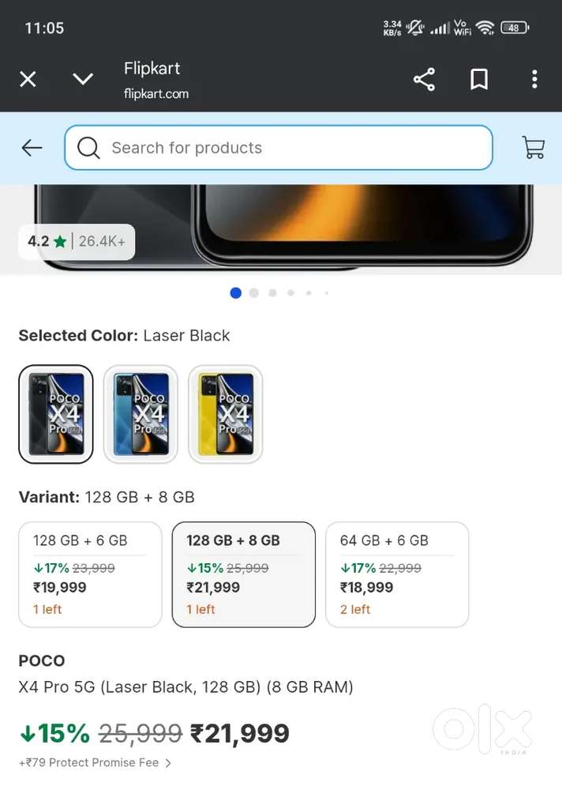Select the Laser Blue color swatch
The height and width of the screenshot is (790, 562).
[x=140, y=413]
